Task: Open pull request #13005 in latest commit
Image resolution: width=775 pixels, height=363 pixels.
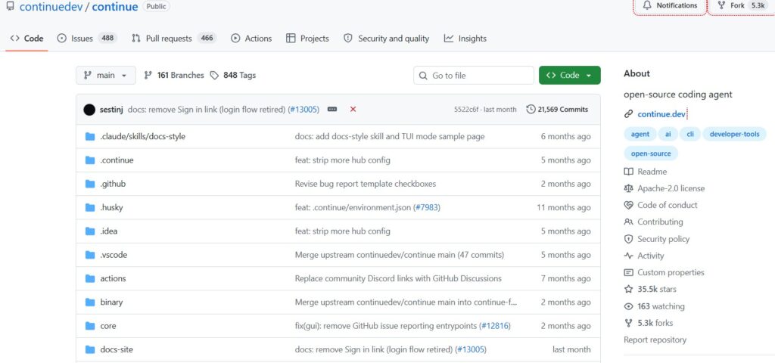Action: tap(303, 110)
